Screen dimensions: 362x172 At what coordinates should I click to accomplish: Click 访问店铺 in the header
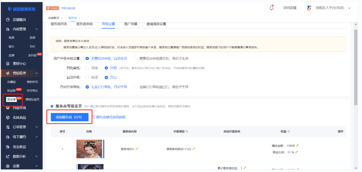coord(290,8)
